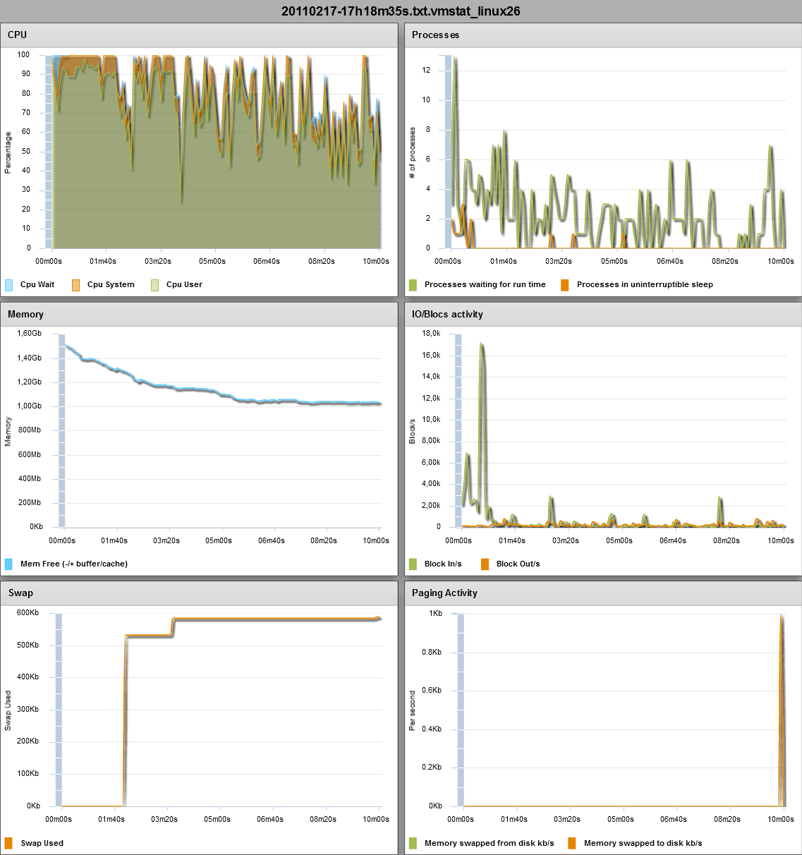The image size is (802, 855).
Task: Select the Swap Used legend swatch
Action: [10, 842]
